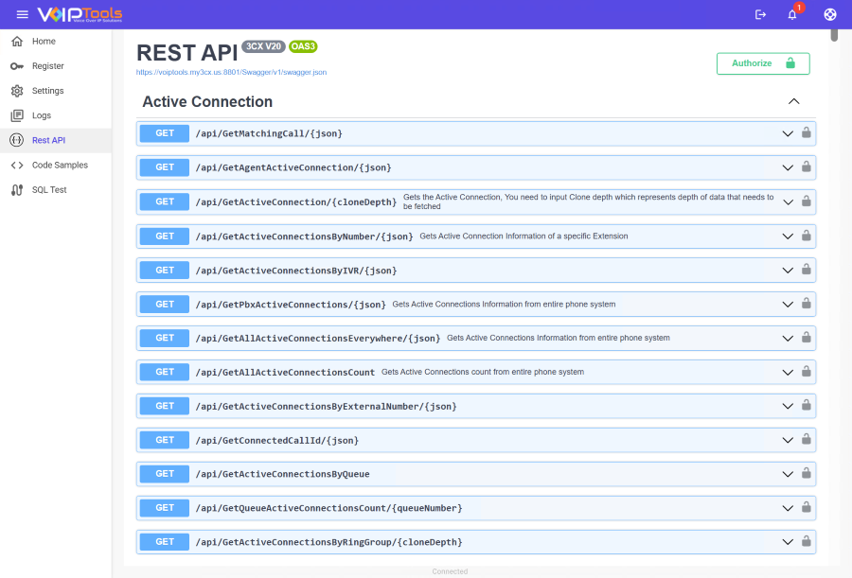The width and height of the screenshot is (852, 578).
Task: Expand the GetPbxActiveConnections endpoint chevron
Action: [x=787, y=304]
